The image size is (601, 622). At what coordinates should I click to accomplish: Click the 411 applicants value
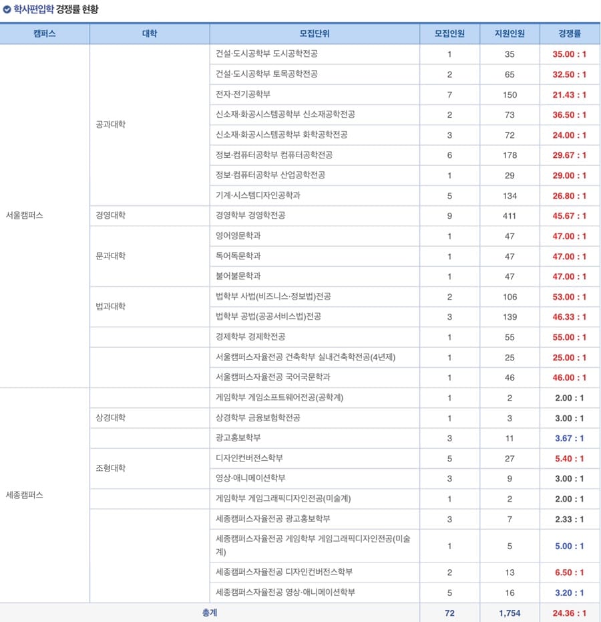click(510, 216)
